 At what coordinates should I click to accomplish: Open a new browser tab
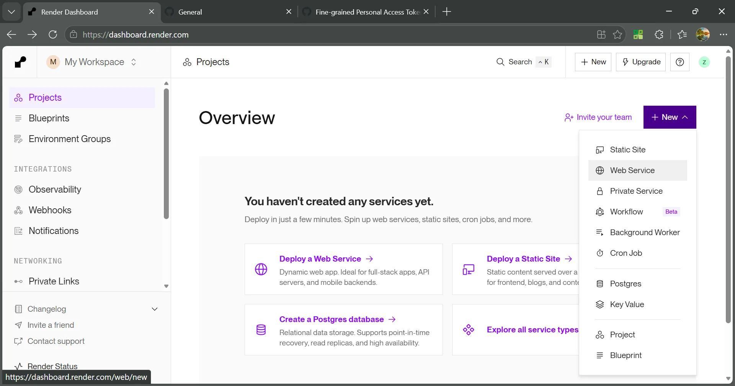[x=447, y=12]
